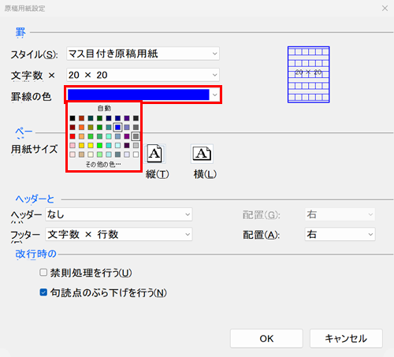The image size is (394, 357).
Task: Choose 自動 color option in palette
Action: [104, 108]
